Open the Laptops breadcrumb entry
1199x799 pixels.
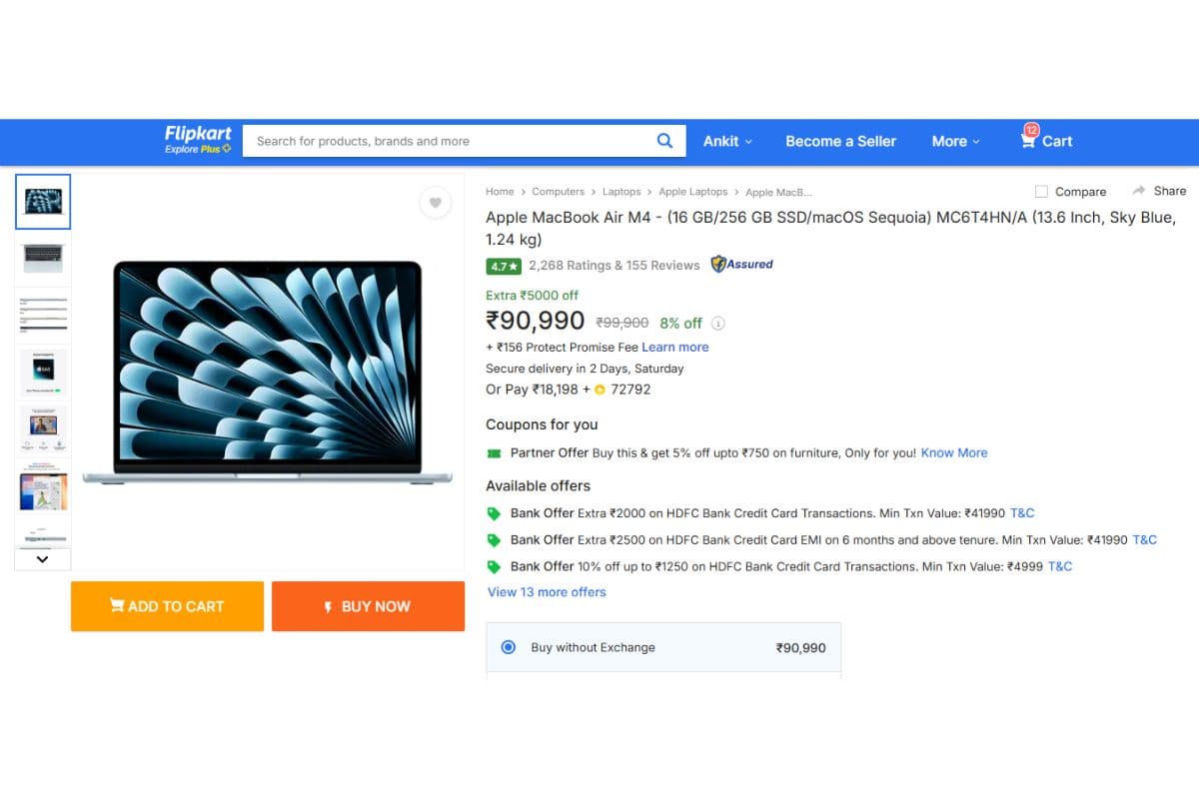(621, 191)
